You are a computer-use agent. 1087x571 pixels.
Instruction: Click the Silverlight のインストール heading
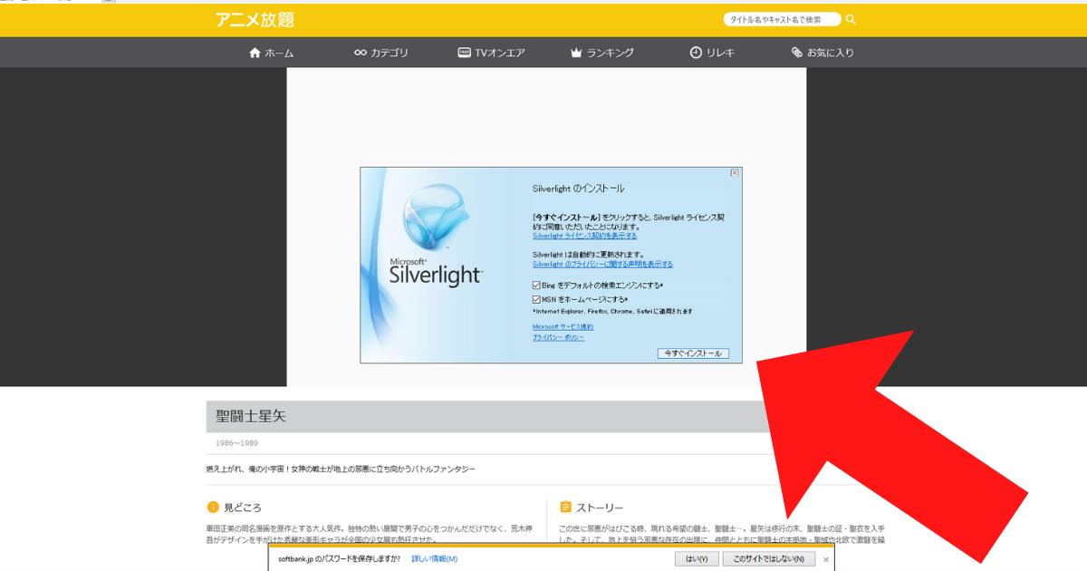coord(578,189)
